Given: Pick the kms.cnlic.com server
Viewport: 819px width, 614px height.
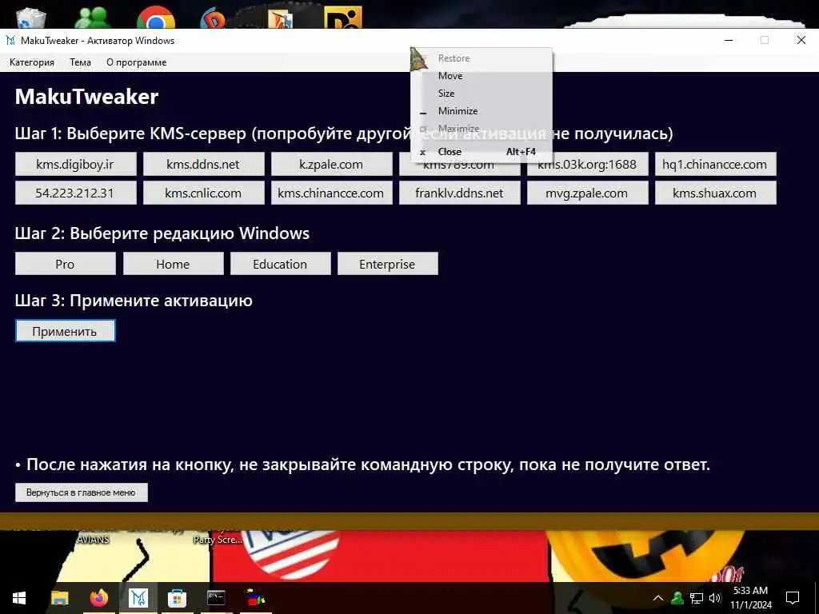Looking at the screenshot, I should tap(204, 193).
